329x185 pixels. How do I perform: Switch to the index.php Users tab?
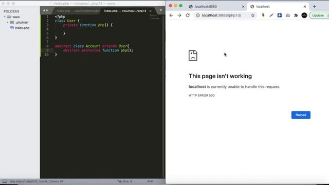77,11
